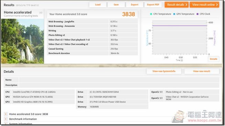
Task: Open chart Details button
Action: click(x=214, y=59)
